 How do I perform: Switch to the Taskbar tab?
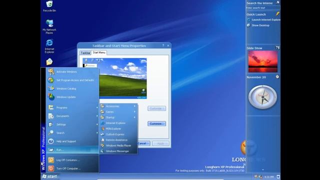pos(85,53)
